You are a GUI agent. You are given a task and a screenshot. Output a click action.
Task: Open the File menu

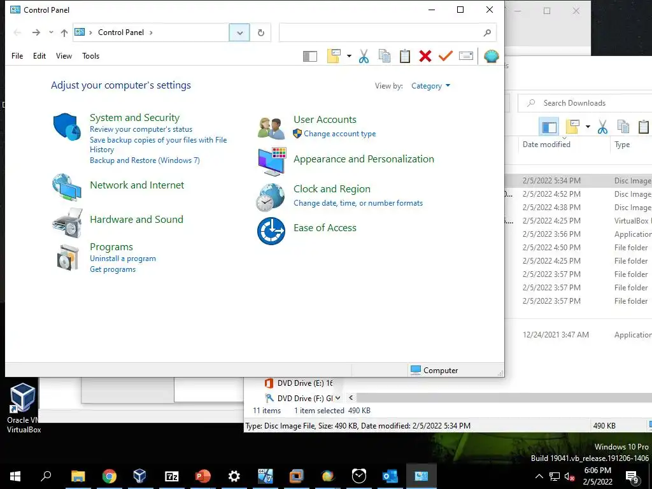pyautogui.click(x=17, y=56)
